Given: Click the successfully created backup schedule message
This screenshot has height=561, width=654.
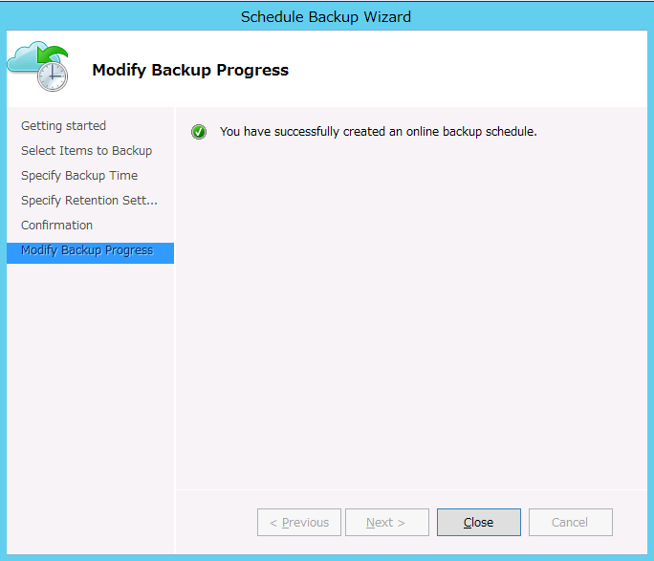Looking at the screenshot, I should pos(378,132).
